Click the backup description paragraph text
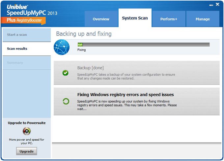The height and width of the screenshot is (161, 224). pyautogui.click(x=126, y=76)
